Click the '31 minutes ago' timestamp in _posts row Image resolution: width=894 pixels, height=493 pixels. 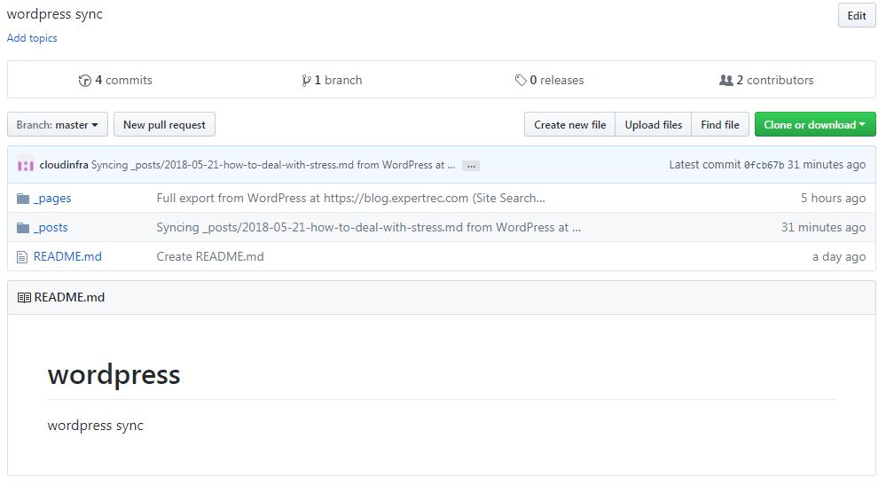click(823, 227)
